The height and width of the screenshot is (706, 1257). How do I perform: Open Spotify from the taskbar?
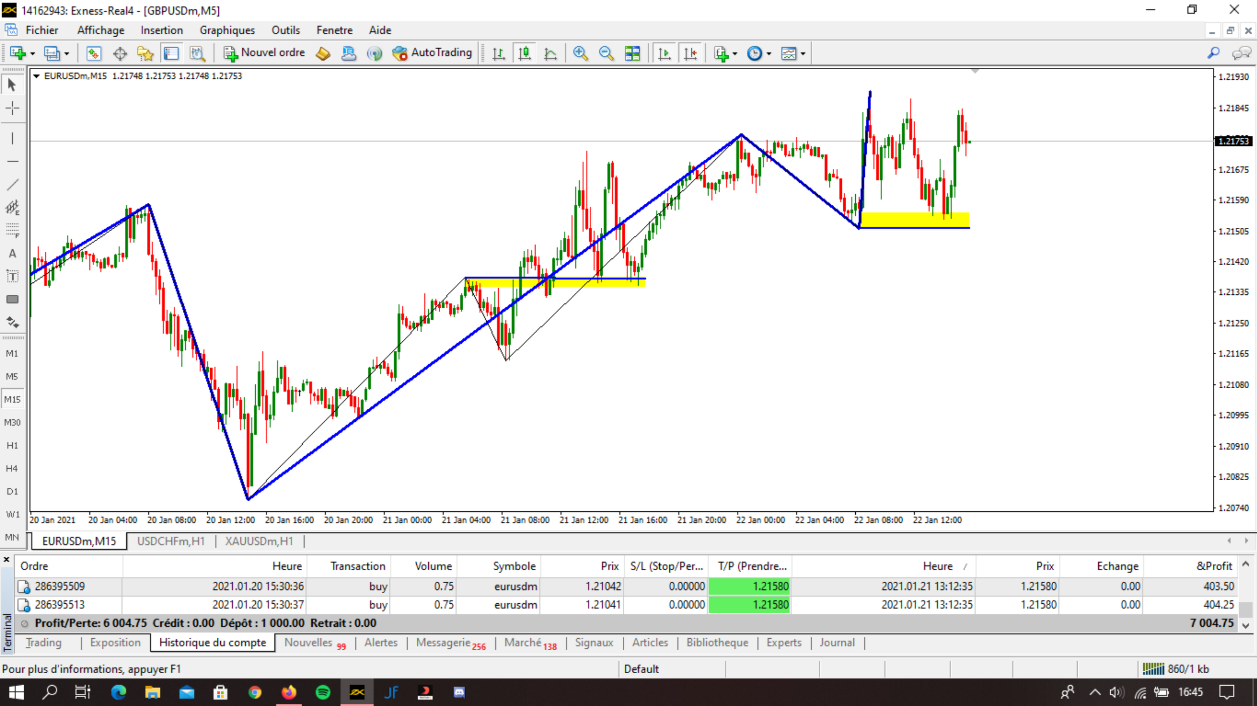click(323, 692)
